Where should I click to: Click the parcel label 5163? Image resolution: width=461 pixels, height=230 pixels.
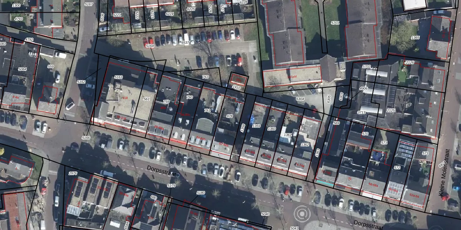point(118,77)
